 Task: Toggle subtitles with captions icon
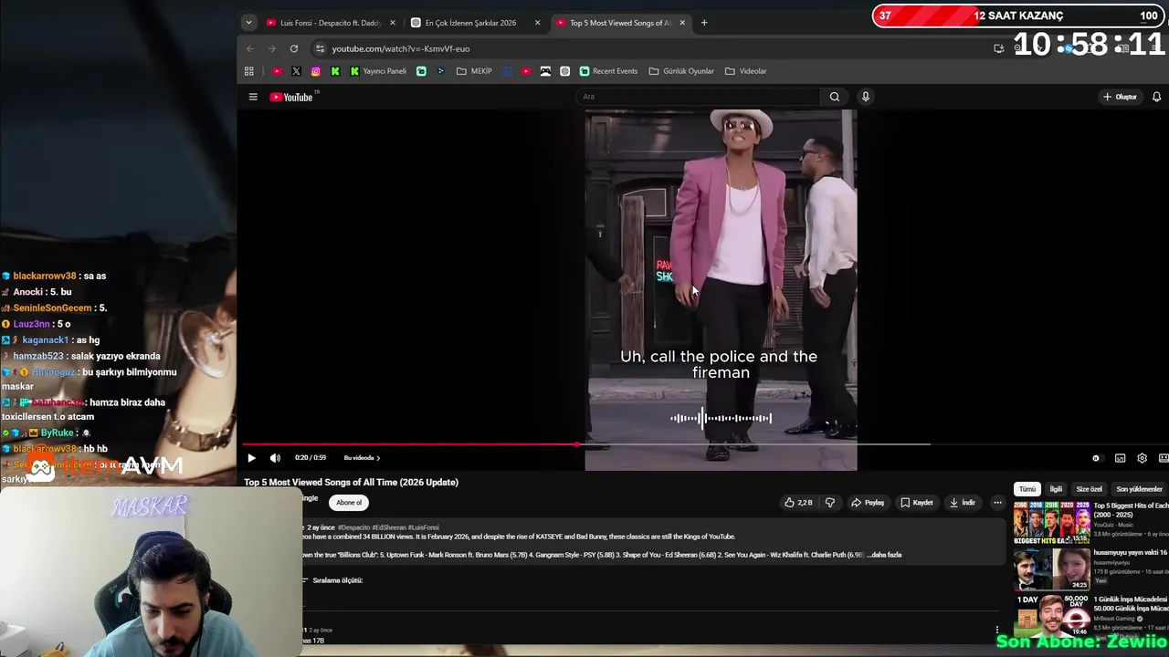[x=1119, y=458]
